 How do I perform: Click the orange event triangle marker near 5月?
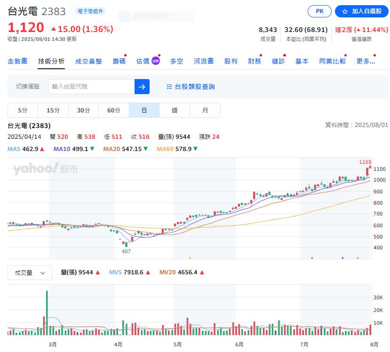click(190, 258)
